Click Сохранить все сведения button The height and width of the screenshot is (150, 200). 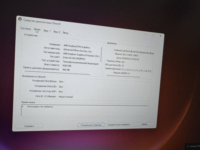119,124
